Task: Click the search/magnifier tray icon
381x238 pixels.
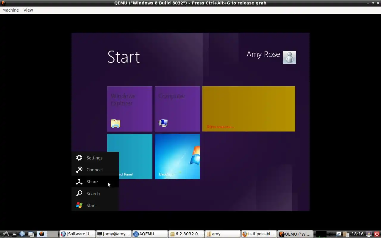Action: tap(338, 234)
